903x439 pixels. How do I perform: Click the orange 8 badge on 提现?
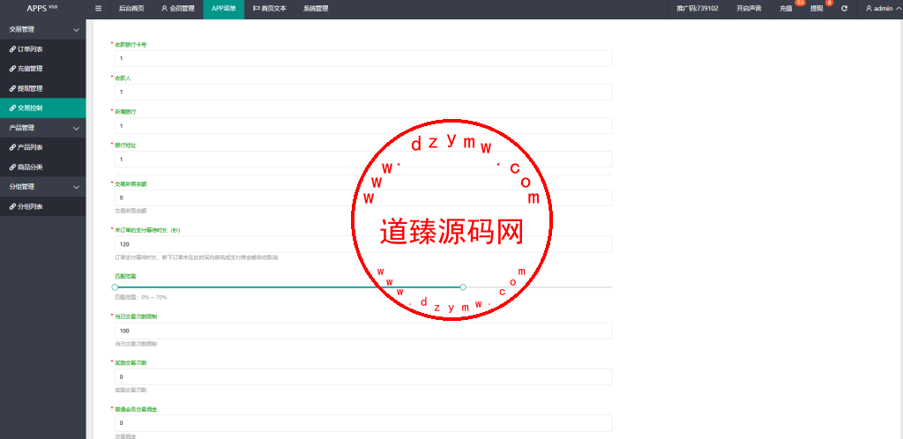(829, 3)
